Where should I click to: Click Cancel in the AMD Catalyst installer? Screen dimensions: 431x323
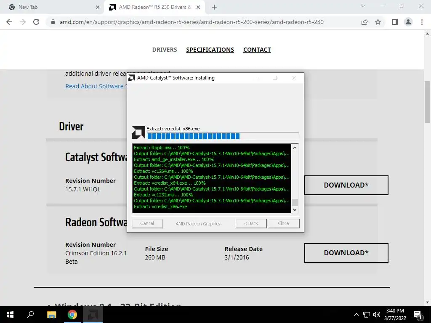[147, 223]
